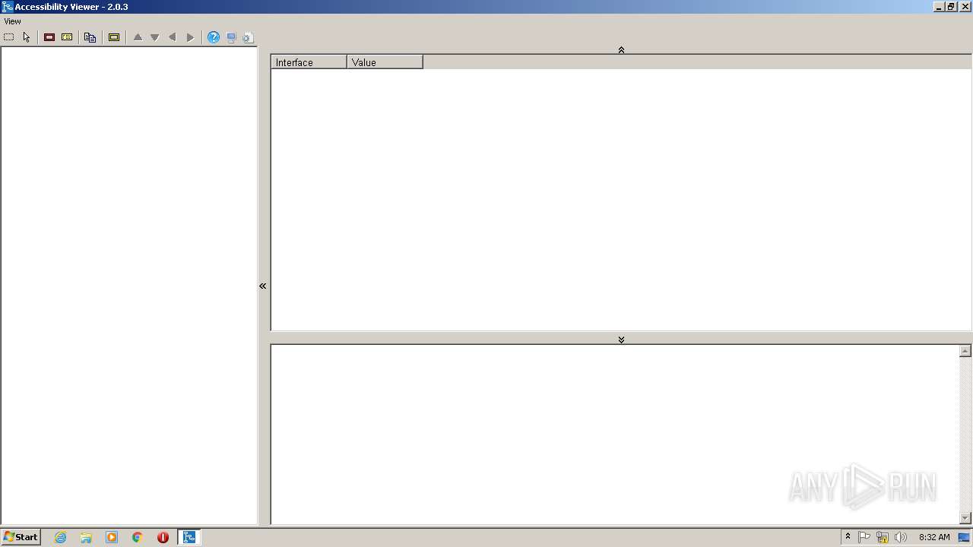The height and width of the screenshot is (547, 973).
Task: Show hidden system tray icons
Action: click(x=848, y=537)
